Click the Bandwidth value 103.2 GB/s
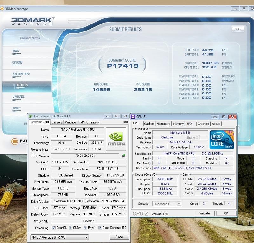 pyautogui.click(x=113, y=195)
